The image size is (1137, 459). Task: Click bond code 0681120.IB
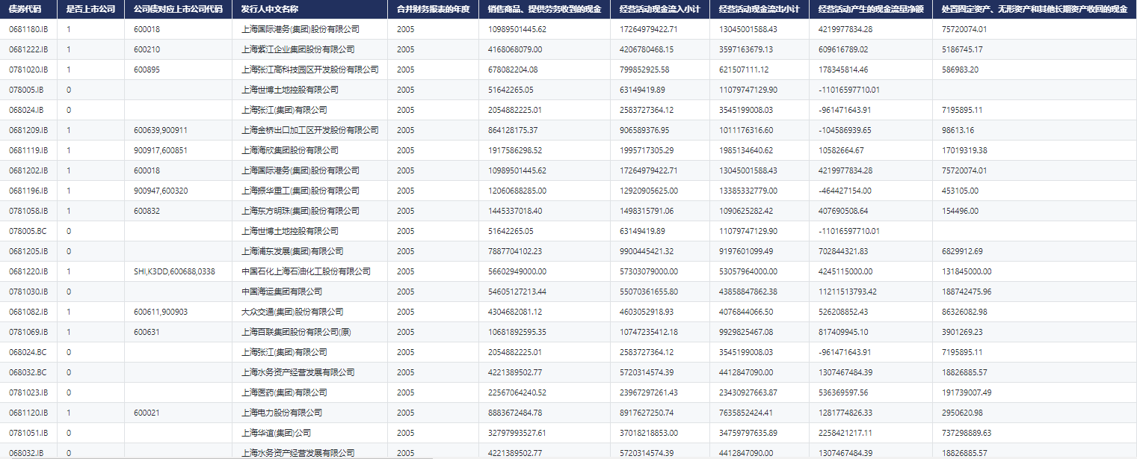(x=28, y=413)
